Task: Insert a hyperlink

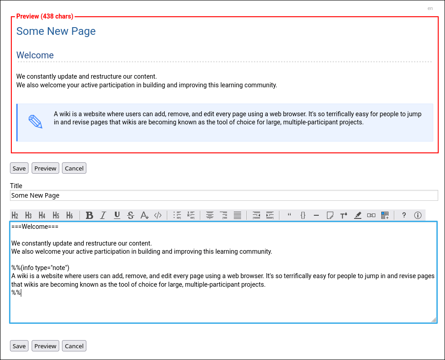Action: click(x=371, y=215)
